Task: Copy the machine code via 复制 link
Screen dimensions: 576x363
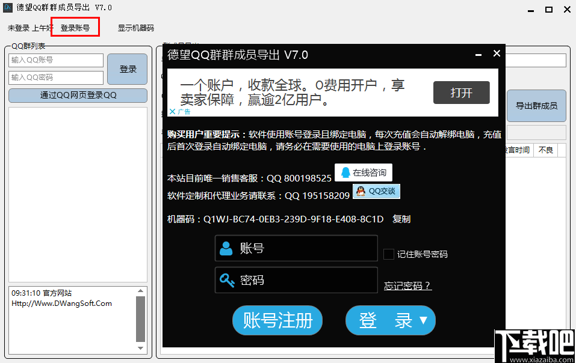Action: point(401,219)
